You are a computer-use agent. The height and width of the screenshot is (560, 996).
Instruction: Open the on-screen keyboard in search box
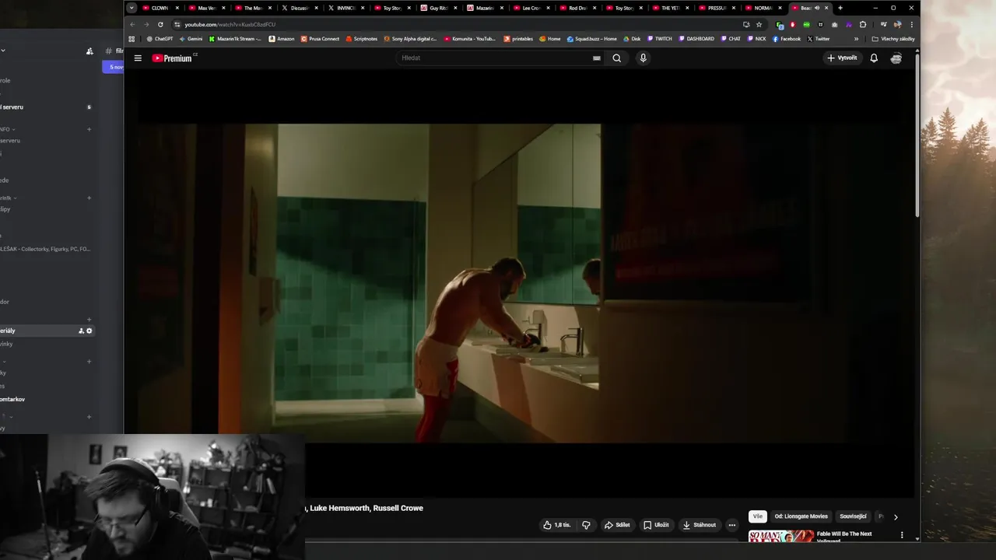point(597,58)
